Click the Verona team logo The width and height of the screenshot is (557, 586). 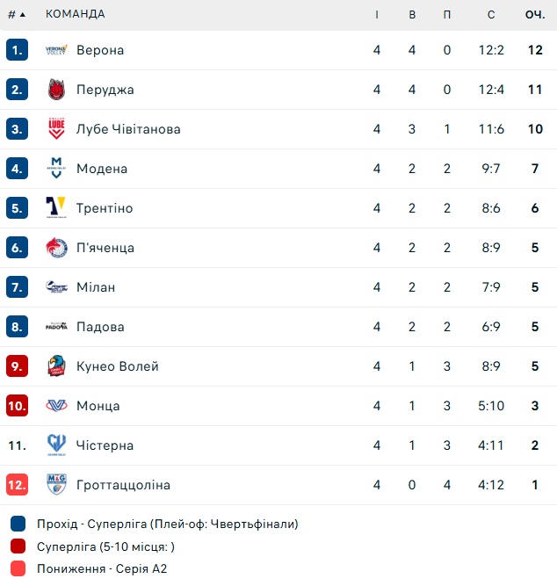click(56, 50)
